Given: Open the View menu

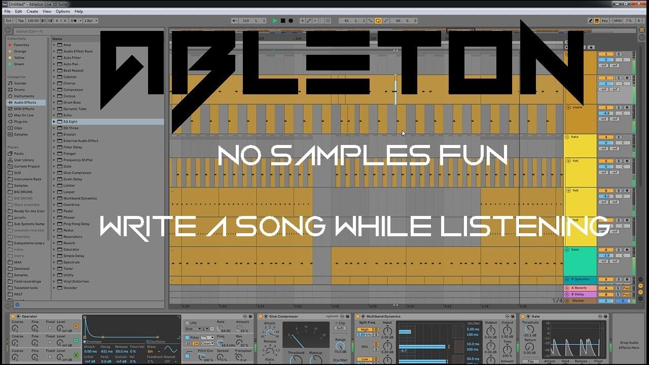Looking at the screenshot, I should tap(47, 11).
